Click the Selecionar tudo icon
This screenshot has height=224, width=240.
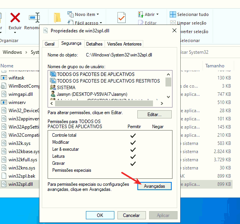(x=173, y=14)
